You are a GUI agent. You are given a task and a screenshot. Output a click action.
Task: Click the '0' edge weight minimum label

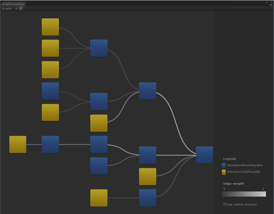(x=224, y=189)
